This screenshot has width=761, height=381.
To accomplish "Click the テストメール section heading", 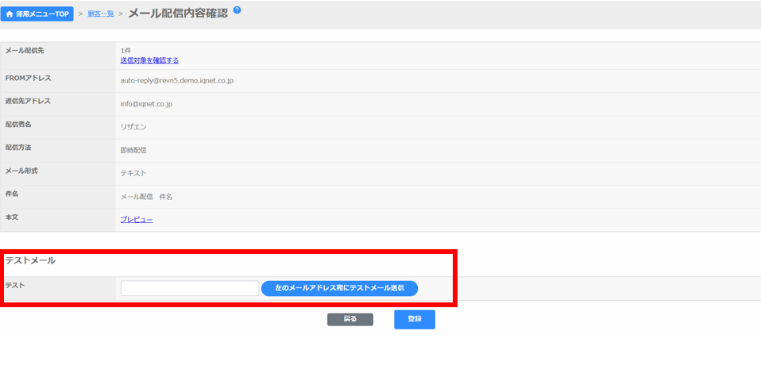I will click(30, 260).
